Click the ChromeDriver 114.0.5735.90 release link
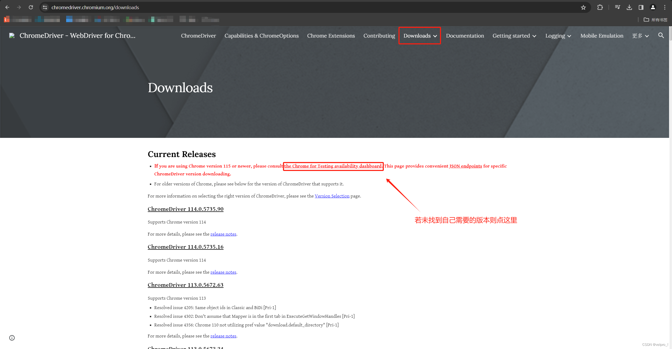This screenshot has width=672, height=349. (x=185, y=209)
